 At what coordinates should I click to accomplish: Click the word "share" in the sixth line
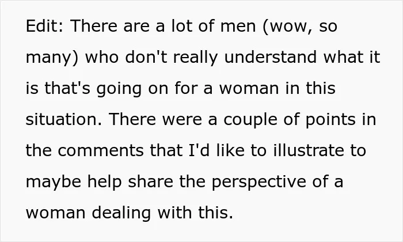[x=151, y=181]
